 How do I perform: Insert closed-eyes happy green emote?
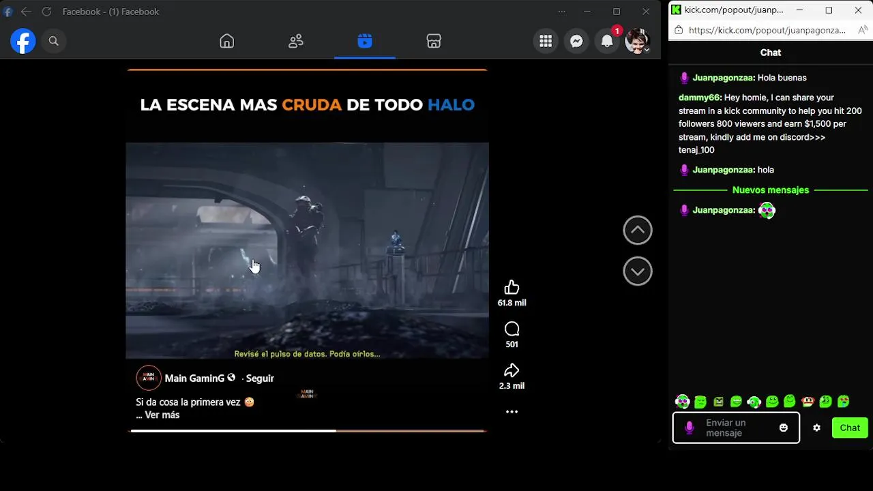[790, 402]
